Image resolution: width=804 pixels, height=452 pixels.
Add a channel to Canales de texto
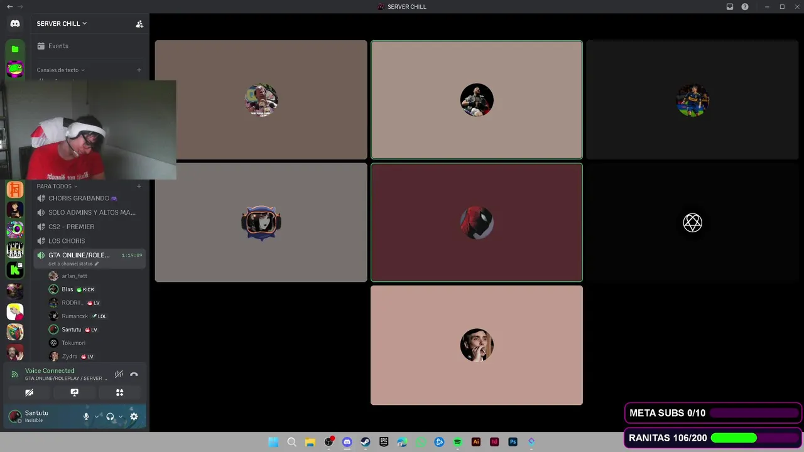pyautogui.click(x=139, y=70)
